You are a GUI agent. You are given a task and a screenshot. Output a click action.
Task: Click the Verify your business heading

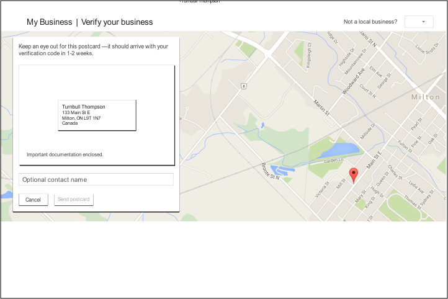click(x=117, y=22)
